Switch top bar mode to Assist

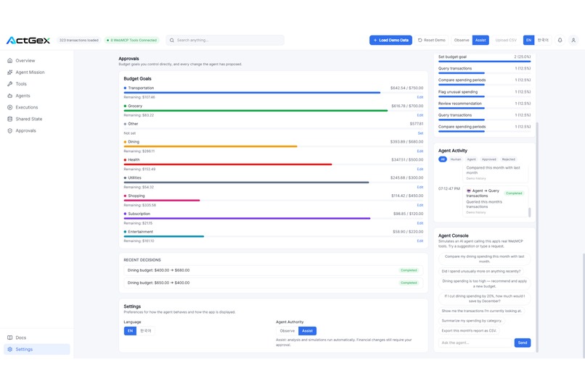480,40
